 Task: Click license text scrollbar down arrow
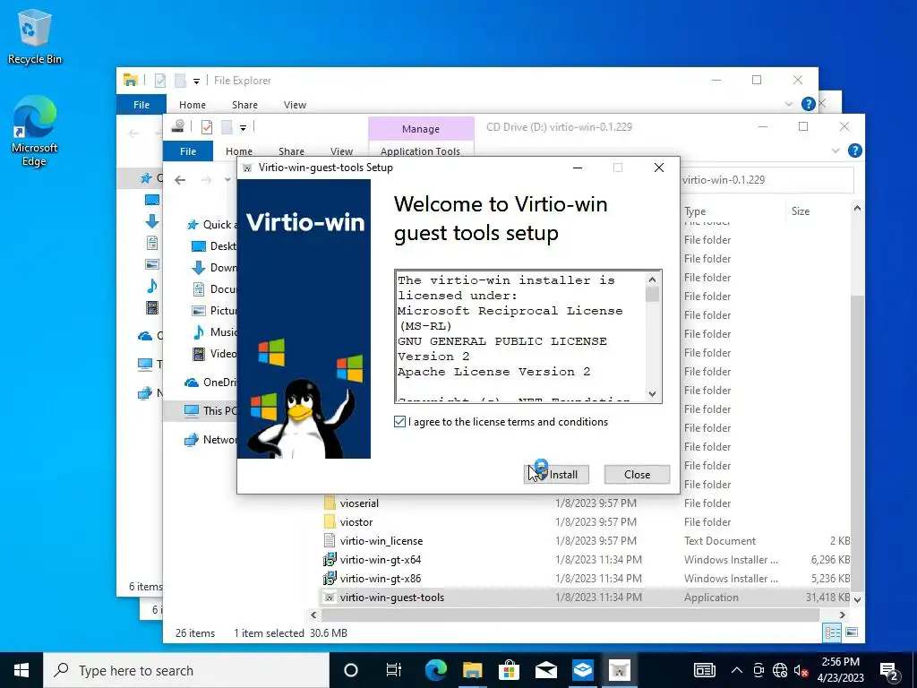click(x=653, y=394)
